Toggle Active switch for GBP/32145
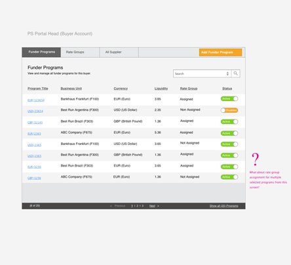 click(x=229, y=121)
